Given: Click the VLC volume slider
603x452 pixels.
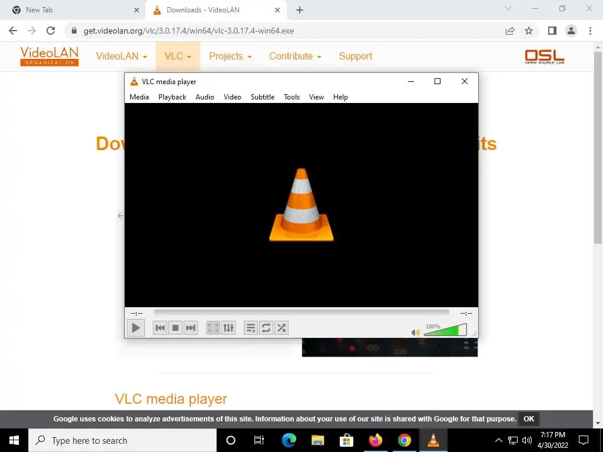Looking at the screenshot, I should pyautogui.click(x=445, y=330).
